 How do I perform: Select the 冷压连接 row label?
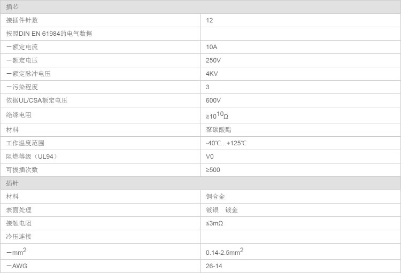[x=19, y=237]
